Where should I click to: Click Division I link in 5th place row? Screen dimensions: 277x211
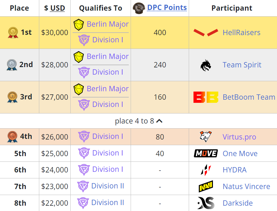pos(107,153)
